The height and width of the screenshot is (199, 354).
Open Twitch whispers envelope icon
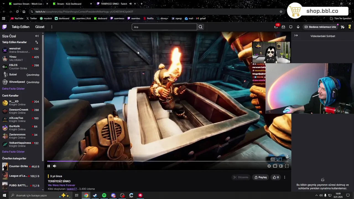(283, 27)
